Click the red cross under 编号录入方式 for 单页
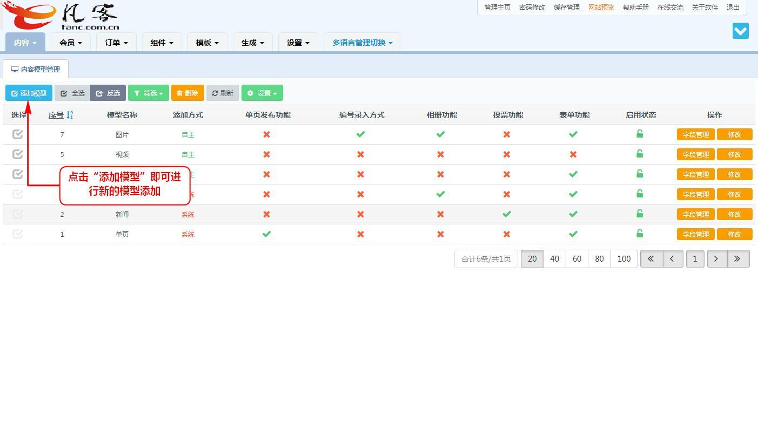 [x=360, y=234]
